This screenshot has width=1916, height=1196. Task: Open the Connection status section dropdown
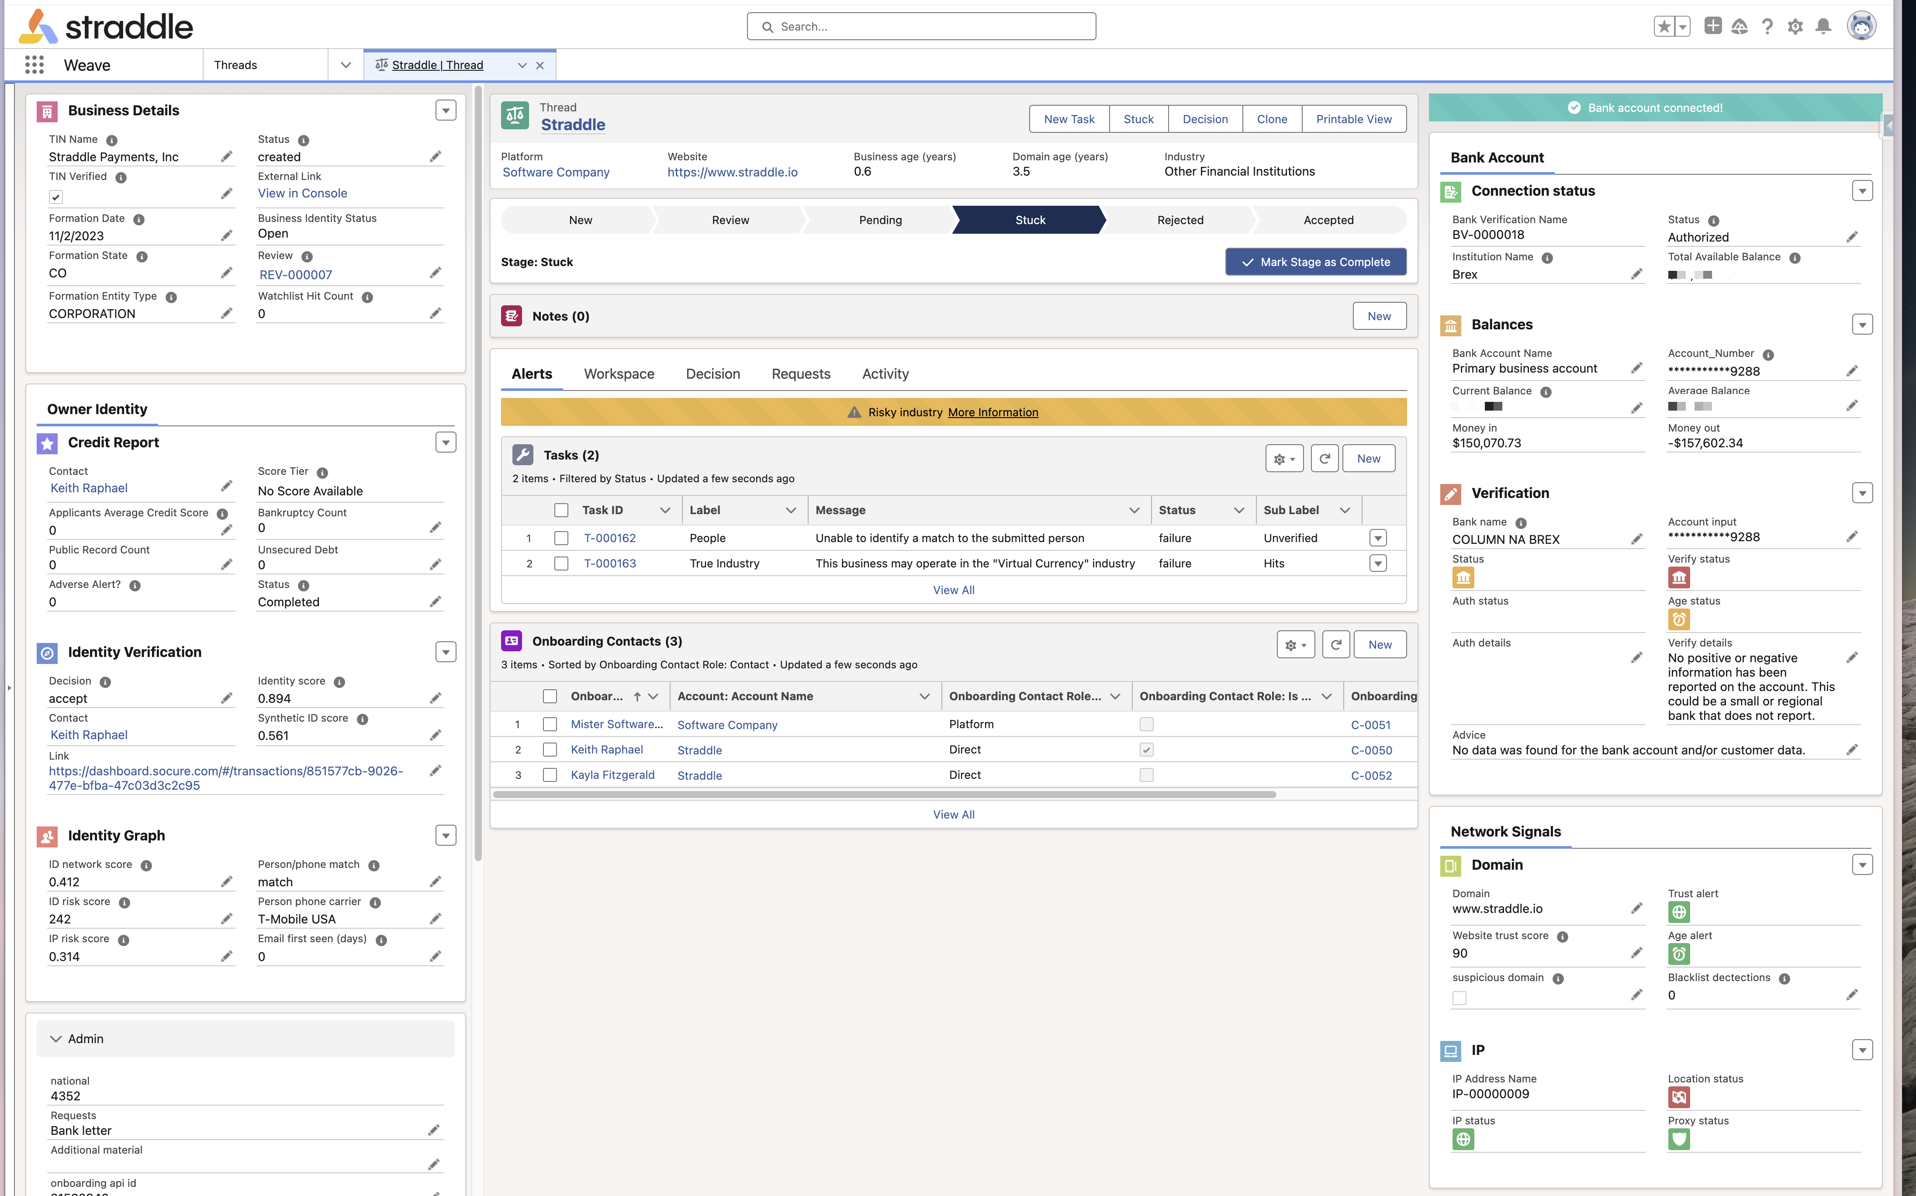pos(1862,191)
